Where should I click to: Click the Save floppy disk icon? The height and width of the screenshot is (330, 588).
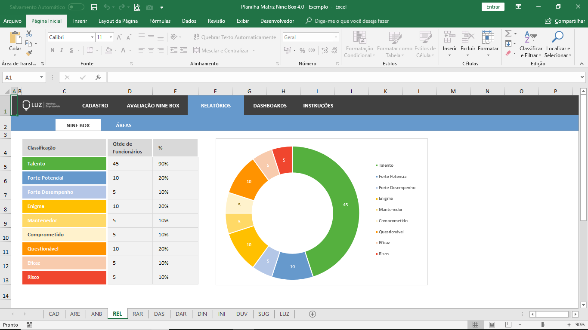[x=94, y=7]
